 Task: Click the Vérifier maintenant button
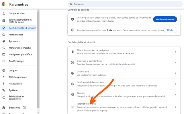coord(165,19)
